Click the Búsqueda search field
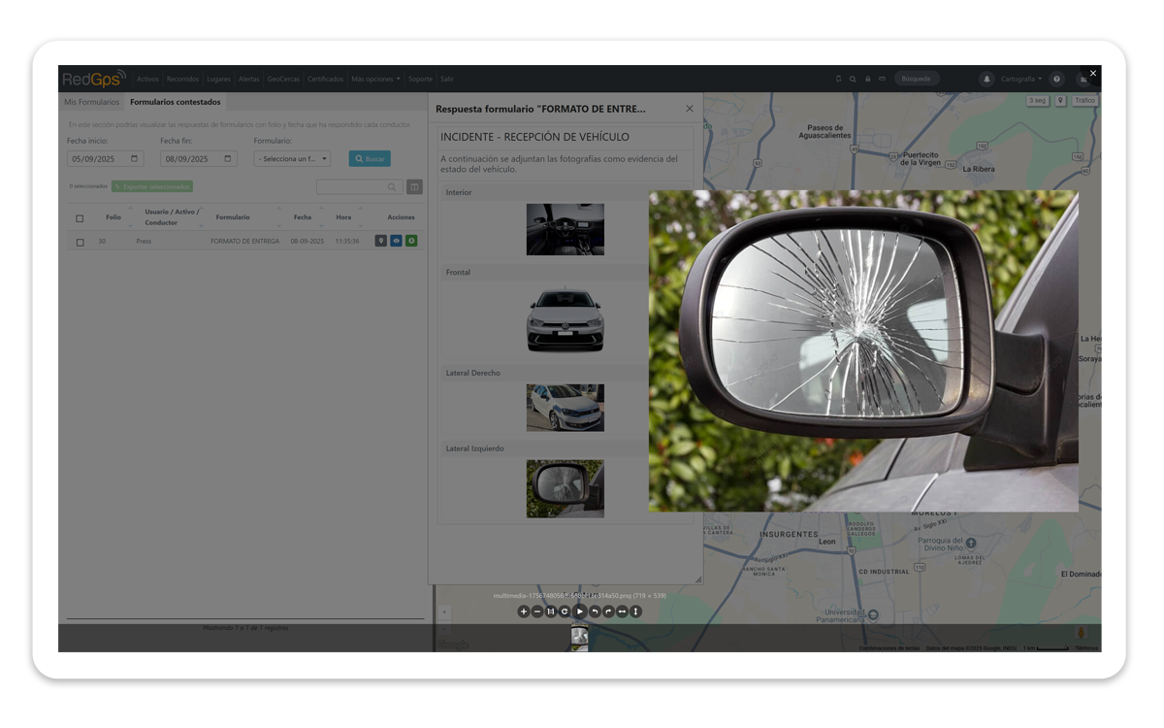1164x728 pixels. pyautogui.click(x=917, y=79)
